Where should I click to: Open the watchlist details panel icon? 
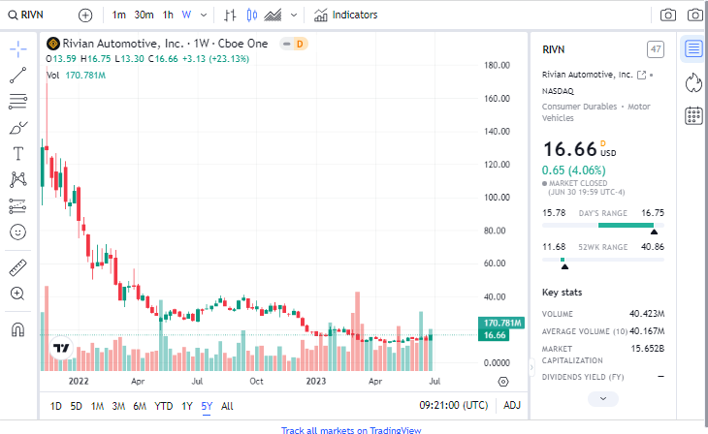(x=693, y=48)
